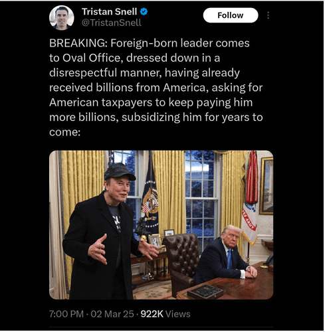Screen dimensions: 325x332
Task: Click the blue tie of seated man
Action: tap(229, 259)
